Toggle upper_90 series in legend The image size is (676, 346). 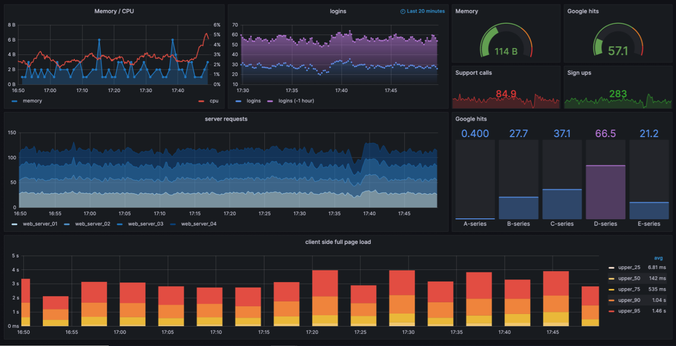[x=629, y=300]
